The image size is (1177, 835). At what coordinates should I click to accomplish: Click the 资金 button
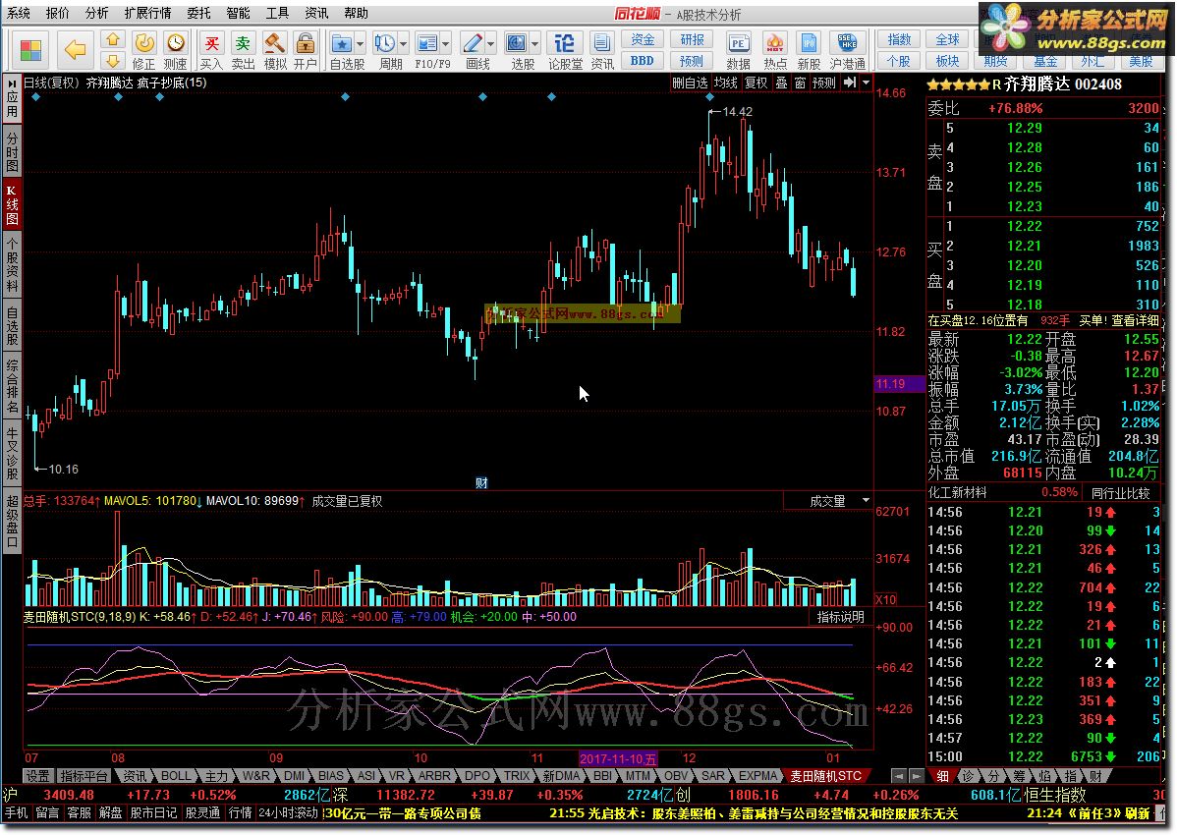[x=643, y=39]
